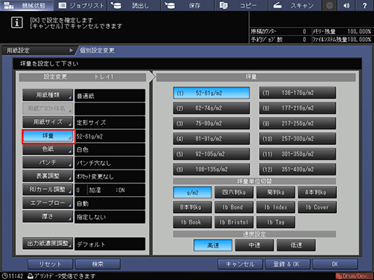
Task: Open help with the question mark icon
Action: click(x=365, y=5)
